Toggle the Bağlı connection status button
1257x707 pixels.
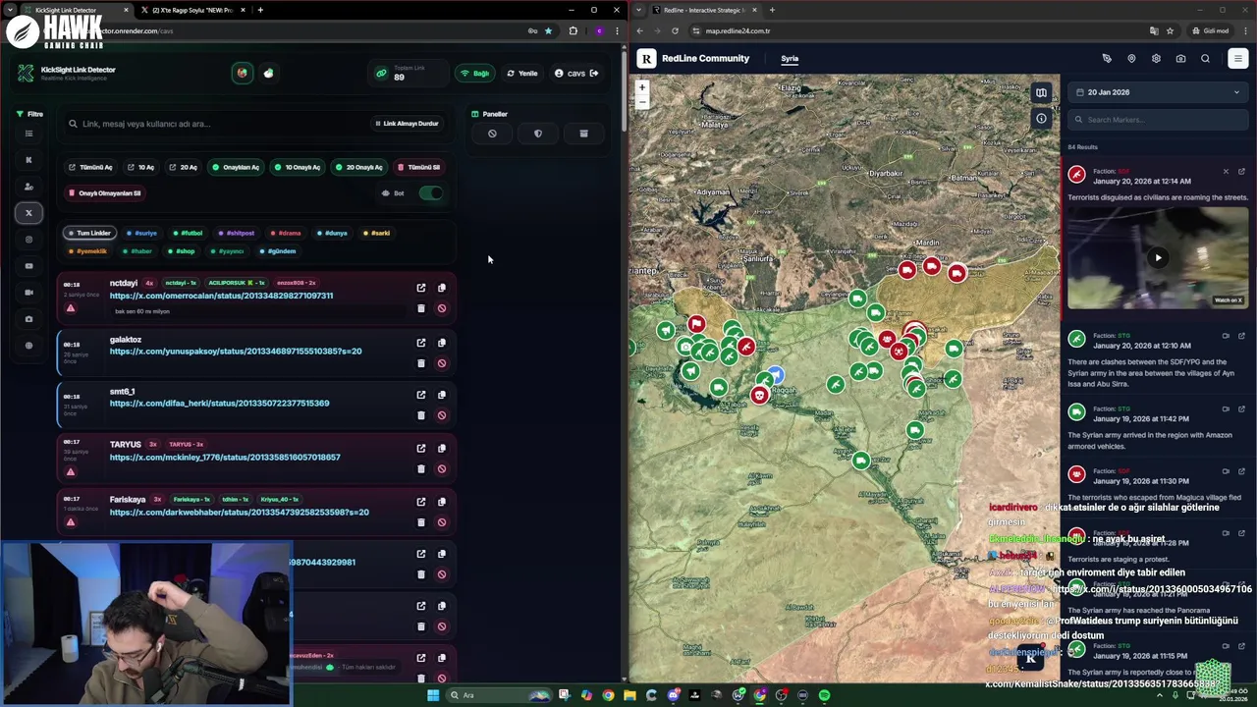tap(475, 73)
